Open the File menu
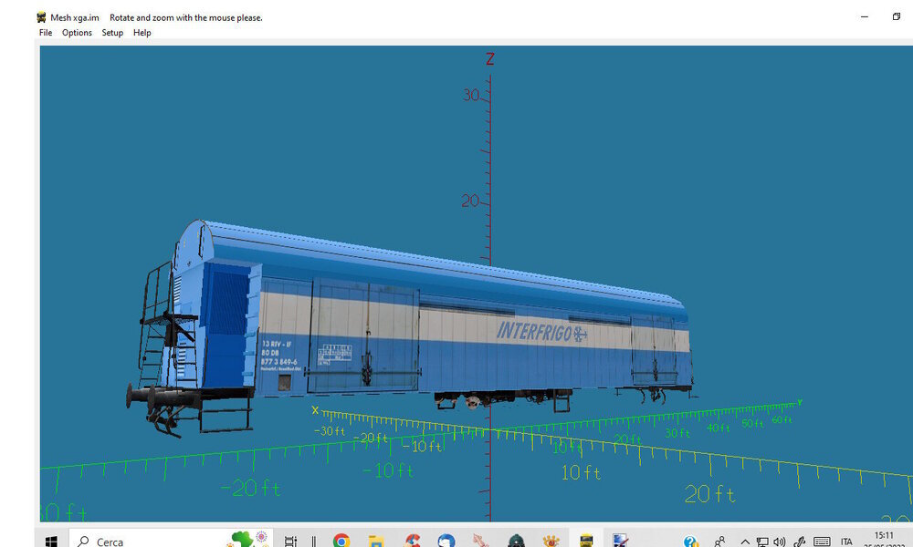 pyautogui.click(x=46, y=33)
